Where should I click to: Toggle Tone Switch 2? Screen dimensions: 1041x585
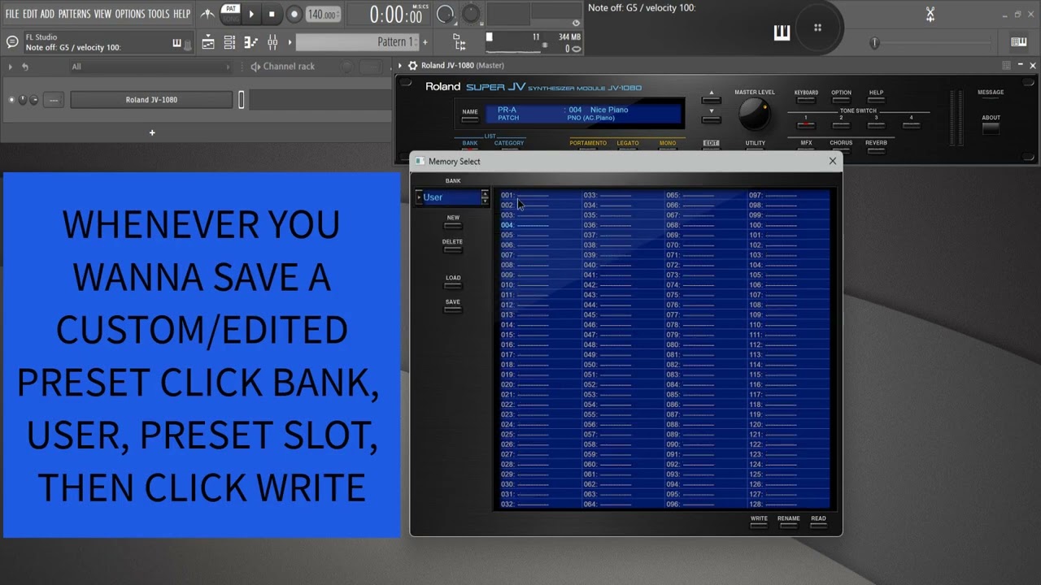(841, 123)
